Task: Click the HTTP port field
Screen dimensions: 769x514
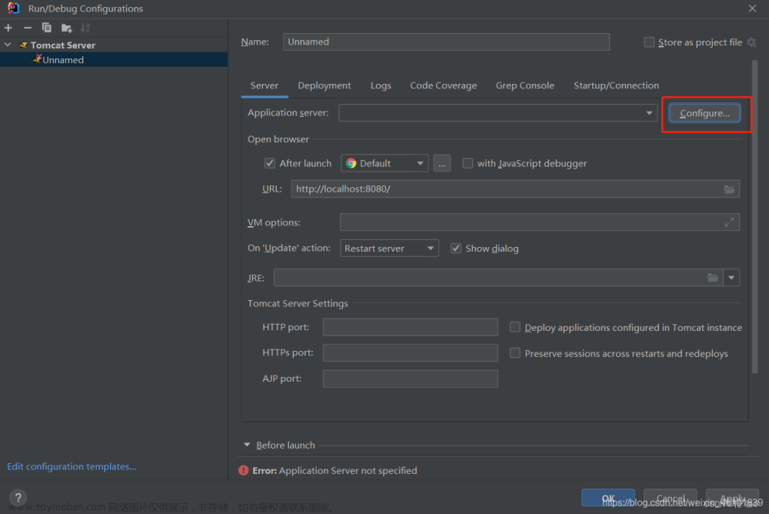Action: click(411, 327)
